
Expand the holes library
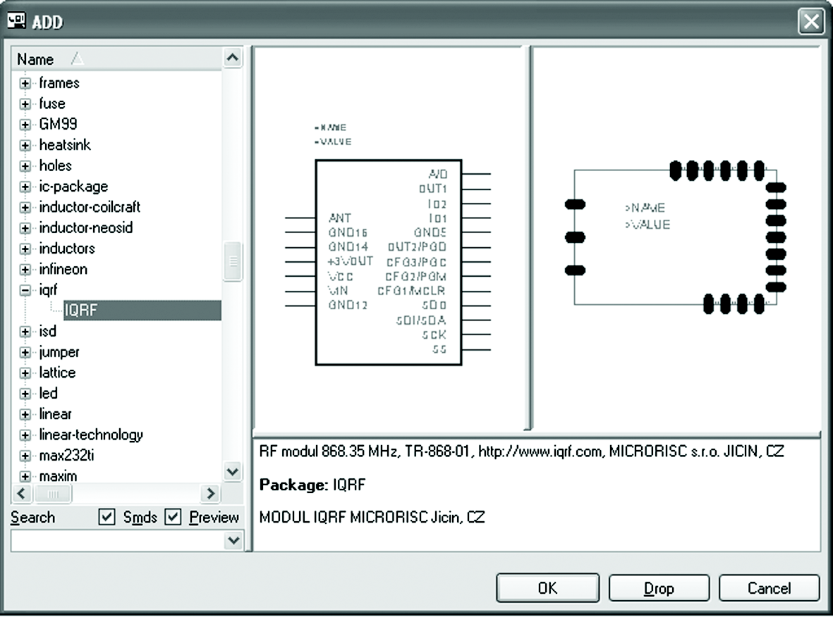coord(25,166)
